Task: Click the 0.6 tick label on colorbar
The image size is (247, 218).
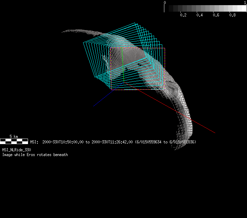Action: click(x=216, y=15)
